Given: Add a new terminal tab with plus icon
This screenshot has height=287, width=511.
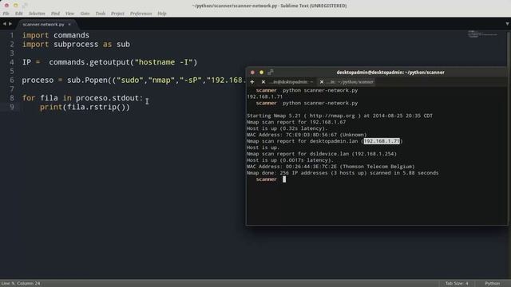Looking at the screenshot, I should pos(252,82).
